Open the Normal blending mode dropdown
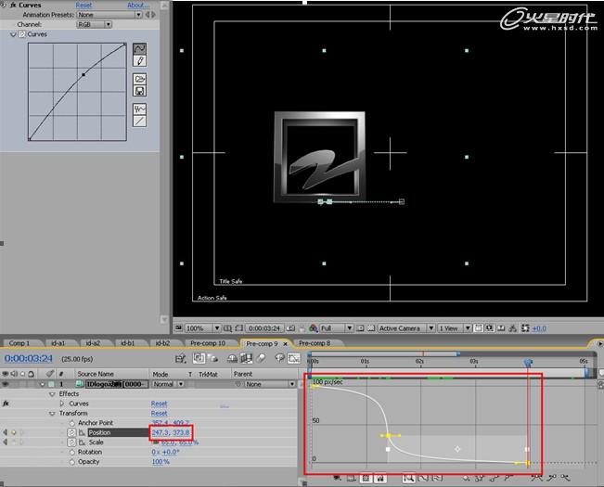 pyautogui.click(x=168, y=384)
